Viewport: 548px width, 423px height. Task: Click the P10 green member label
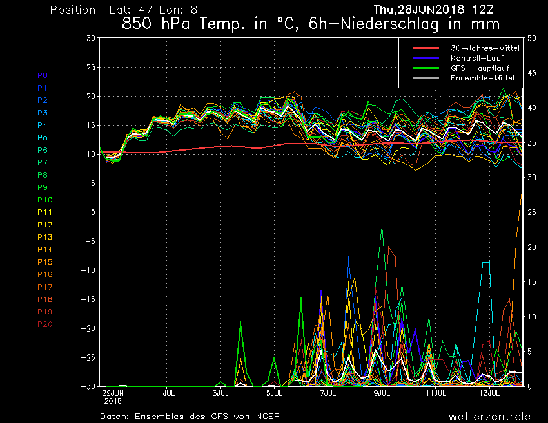[x=44, y=200]
